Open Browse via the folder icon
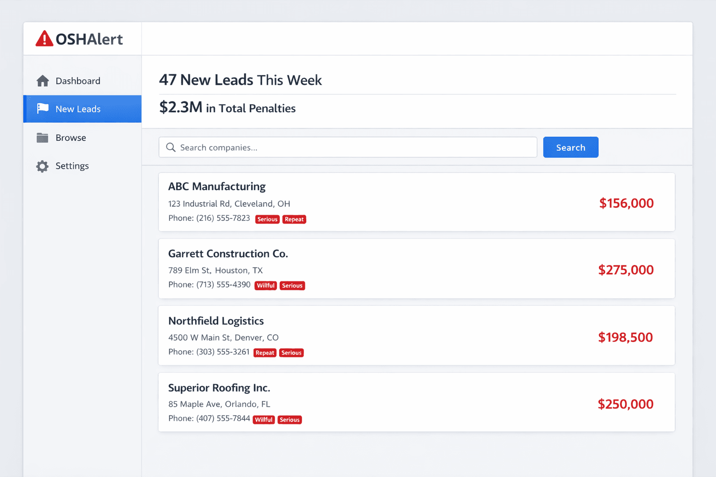 (x=42, y=137)
